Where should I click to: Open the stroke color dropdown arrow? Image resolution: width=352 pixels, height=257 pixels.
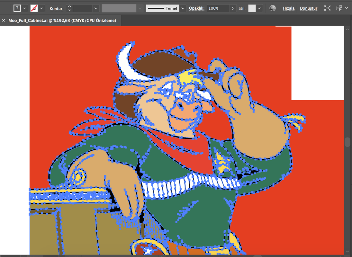pos(41,8)
